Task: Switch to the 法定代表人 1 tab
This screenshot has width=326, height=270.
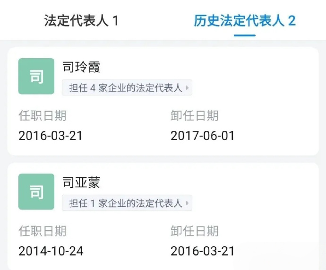Action: [x=81, y=21]
